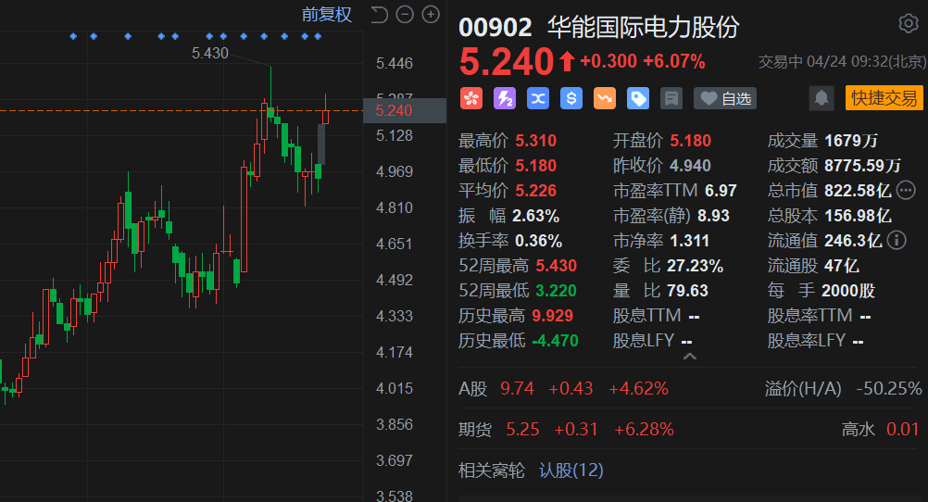928x502 pixels.
Task: Click the 5.240 current price label on axis
Action: click(x=404, y=111)
